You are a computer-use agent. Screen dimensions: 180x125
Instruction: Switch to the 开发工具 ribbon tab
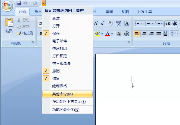[x=145, y=12]
